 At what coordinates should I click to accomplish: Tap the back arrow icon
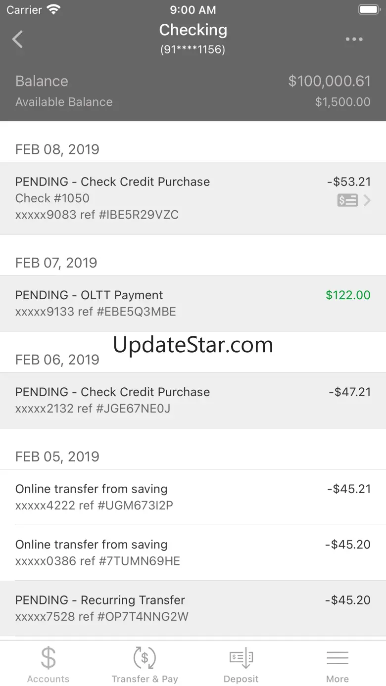[18, 39]
